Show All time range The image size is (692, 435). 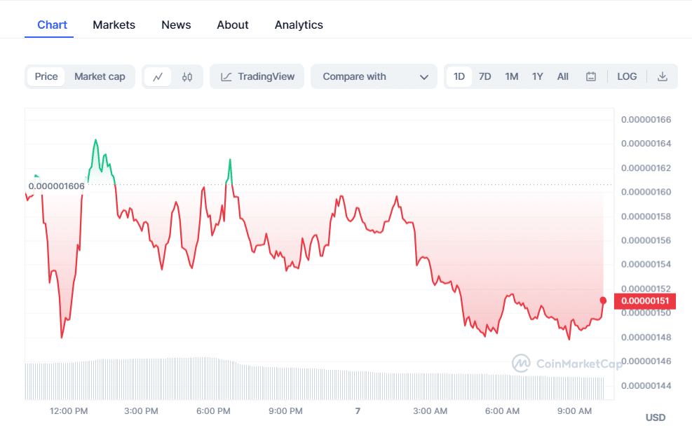click(x=563, y=76)
